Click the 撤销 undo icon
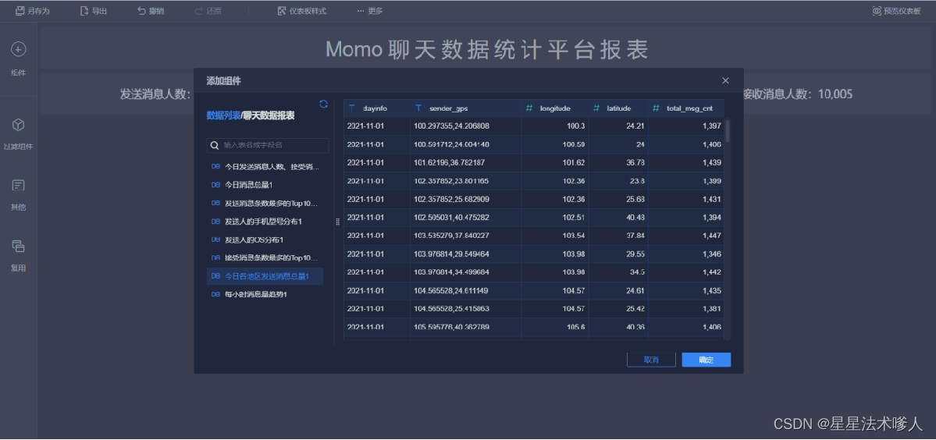Viewport: 936px width, 440px height. point(141,11)
